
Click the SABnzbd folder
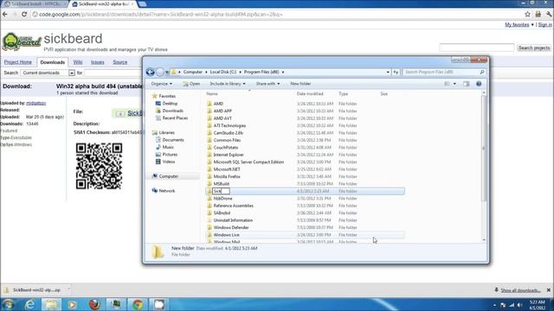(222, 213)
